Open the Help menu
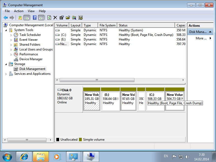Screen dimensions: 216x162 click(x=42, y=11)
